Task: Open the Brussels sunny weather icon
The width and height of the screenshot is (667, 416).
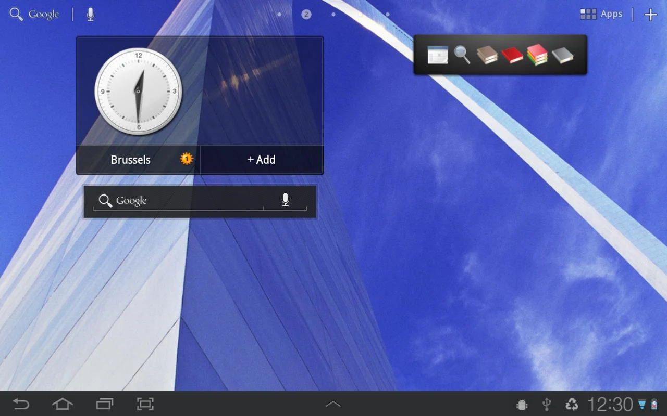Action: coord(187,159)
